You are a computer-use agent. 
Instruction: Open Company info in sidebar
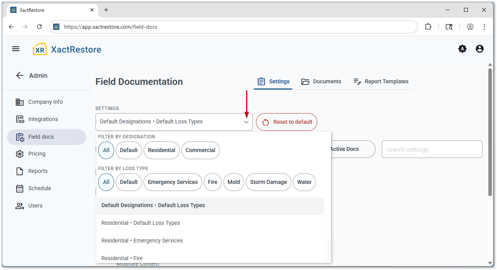point(45,102)
